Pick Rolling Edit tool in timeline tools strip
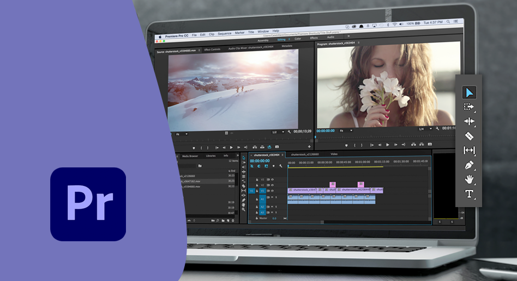Screen dimensions: 517x281 pos(243,177)
